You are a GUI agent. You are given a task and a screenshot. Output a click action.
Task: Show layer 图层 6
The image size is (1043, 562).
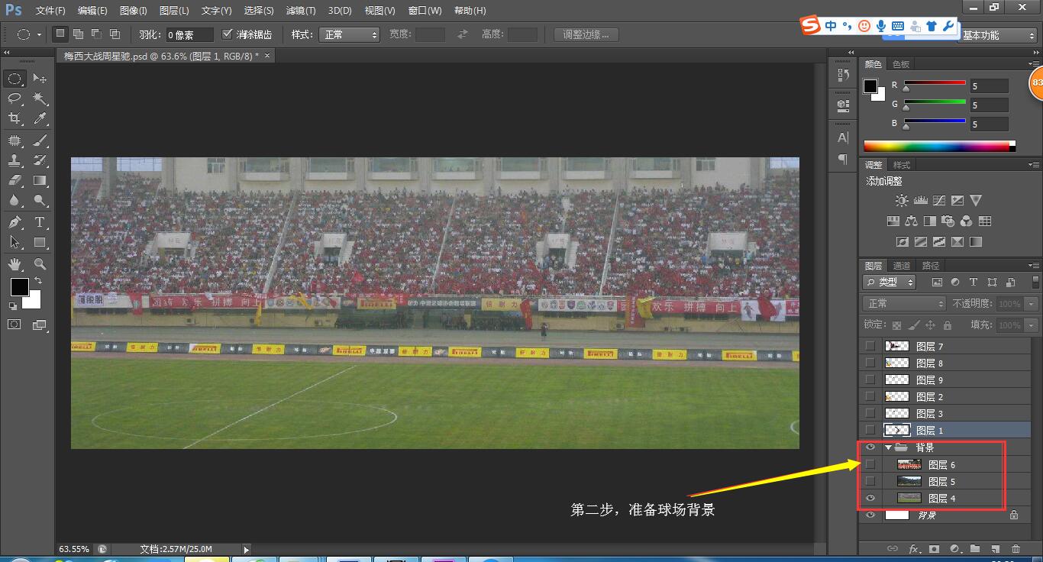(870, 464)
